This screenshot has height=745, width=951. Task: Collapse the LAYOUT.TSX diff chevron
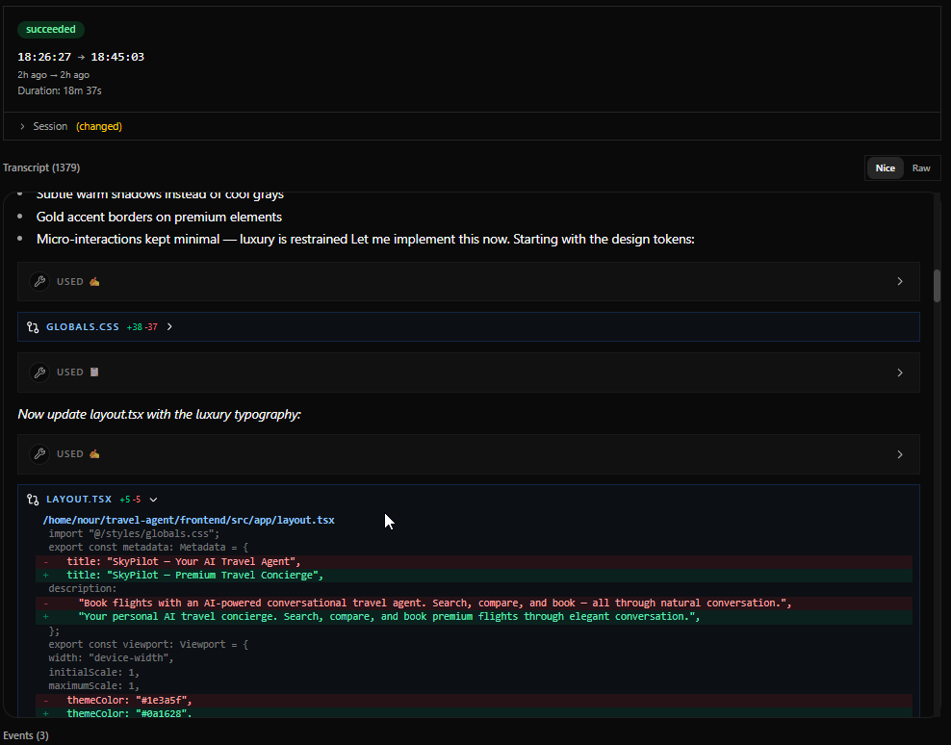tap(153, 500)
